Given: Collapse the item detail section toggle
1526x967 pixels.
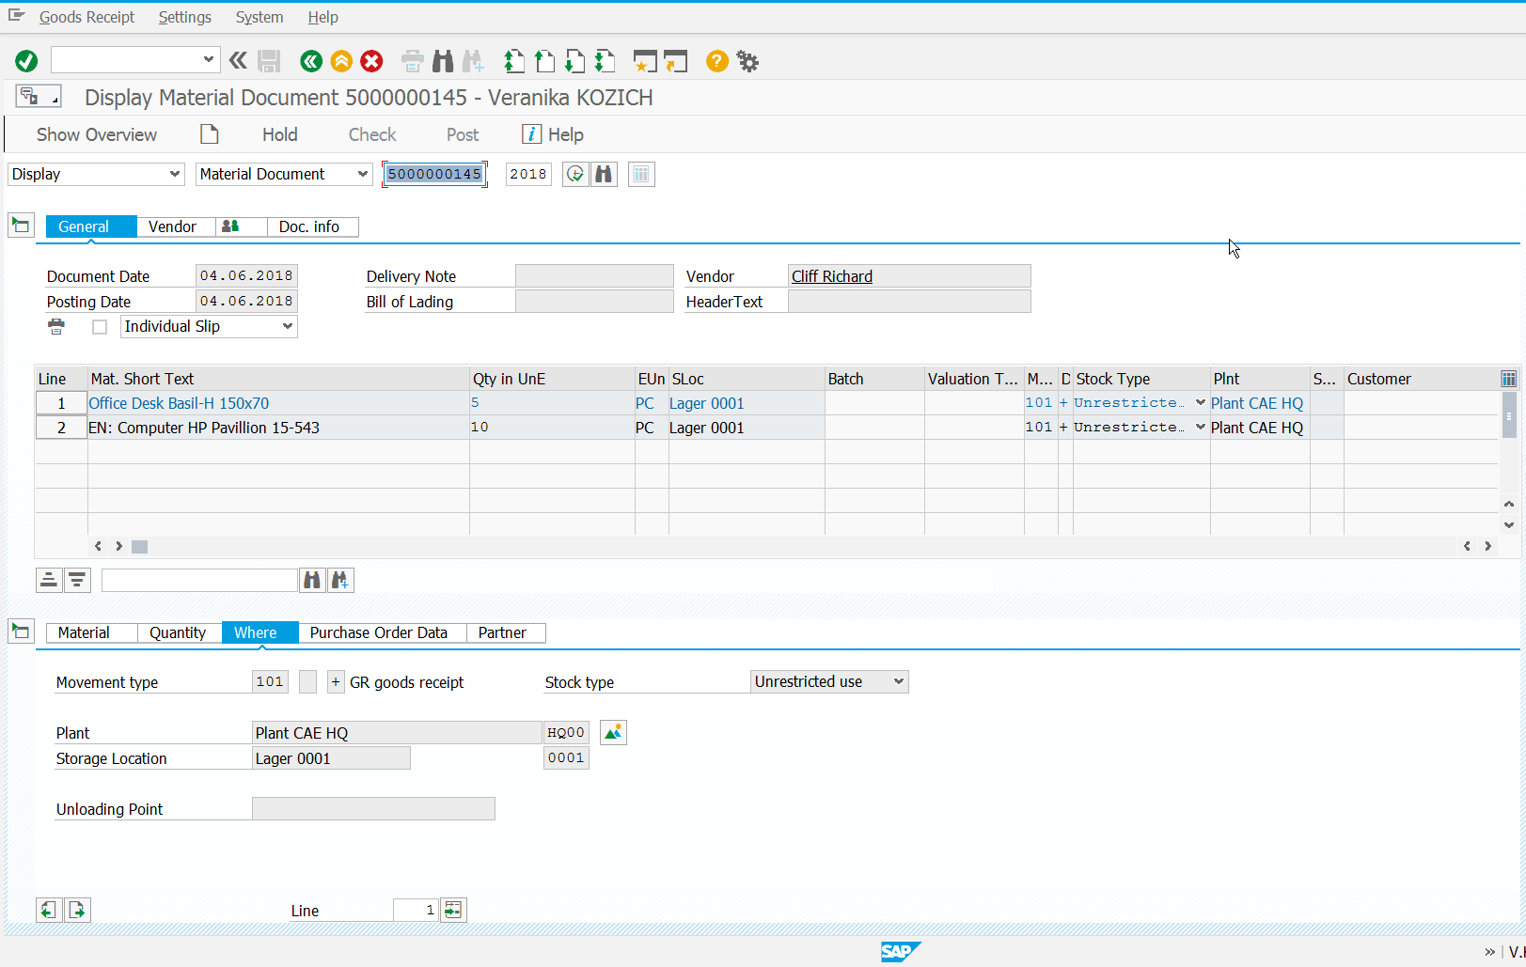Looking at the screenshot, I should point(21,632).
